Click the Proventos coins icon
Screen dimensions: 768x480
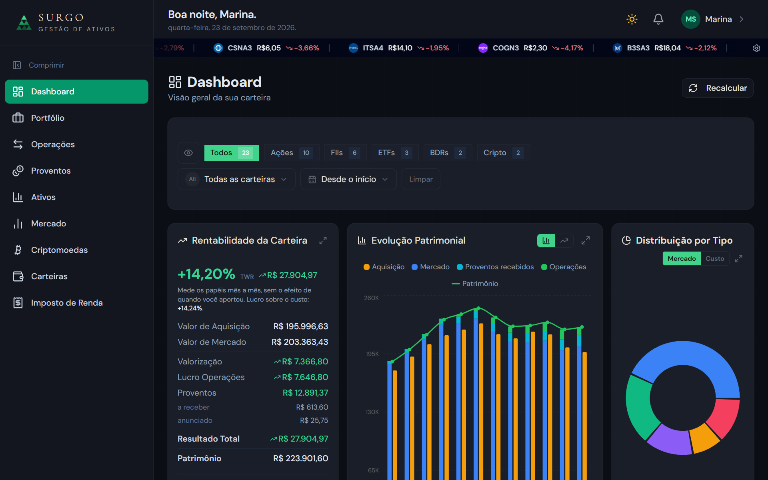[x=18, y=170]
